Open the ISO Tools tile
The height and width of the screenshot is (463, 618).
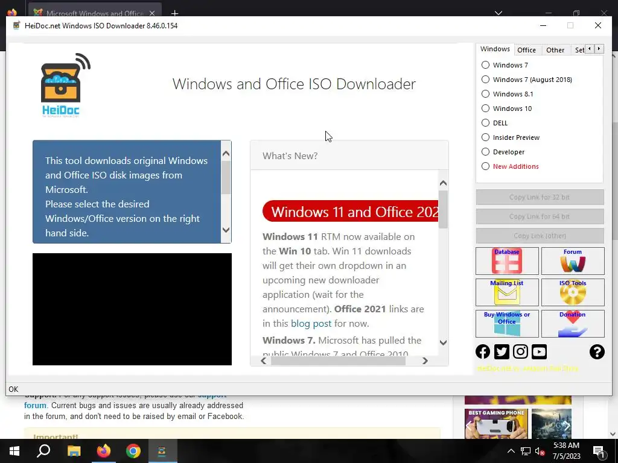tap(573, 292)
